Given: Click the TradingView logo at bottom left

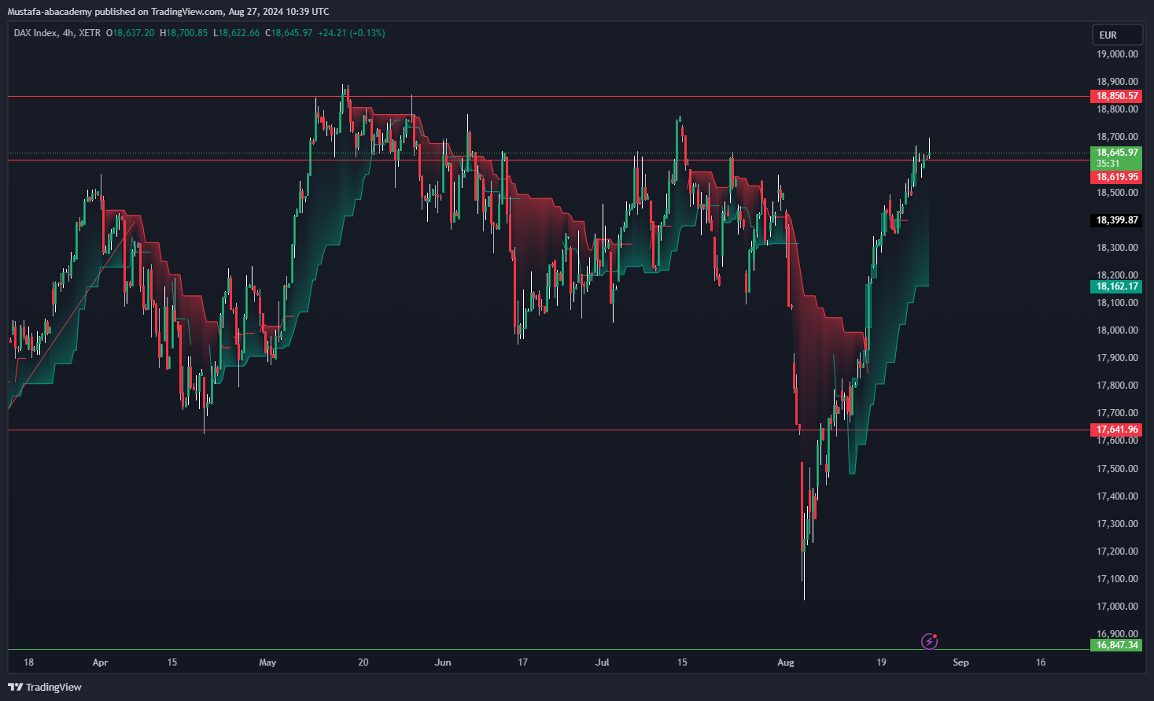Looking at the screenshot, I should (x=45, y=687).
